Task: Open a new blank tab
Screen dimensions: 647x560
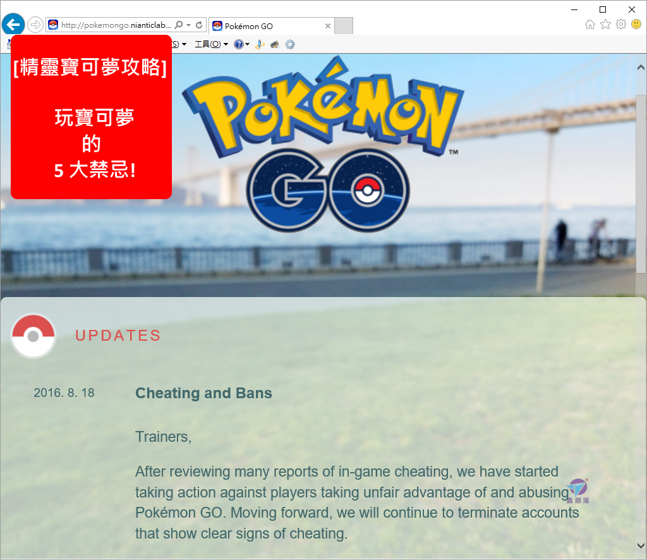Action: coord(343,25)
